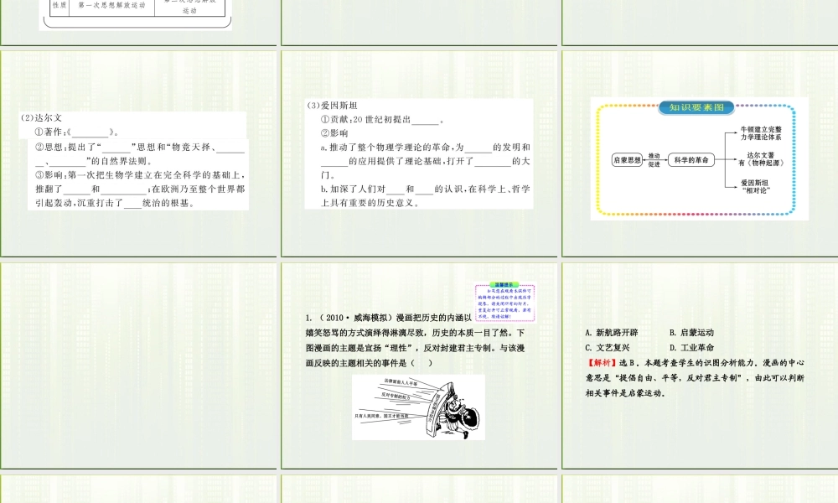Click the 温馨提示 tip box

tap(504, 302)
